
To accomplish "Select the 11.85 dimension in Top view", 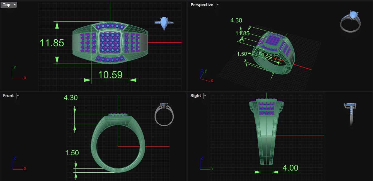I will click(x=52, y=43).
